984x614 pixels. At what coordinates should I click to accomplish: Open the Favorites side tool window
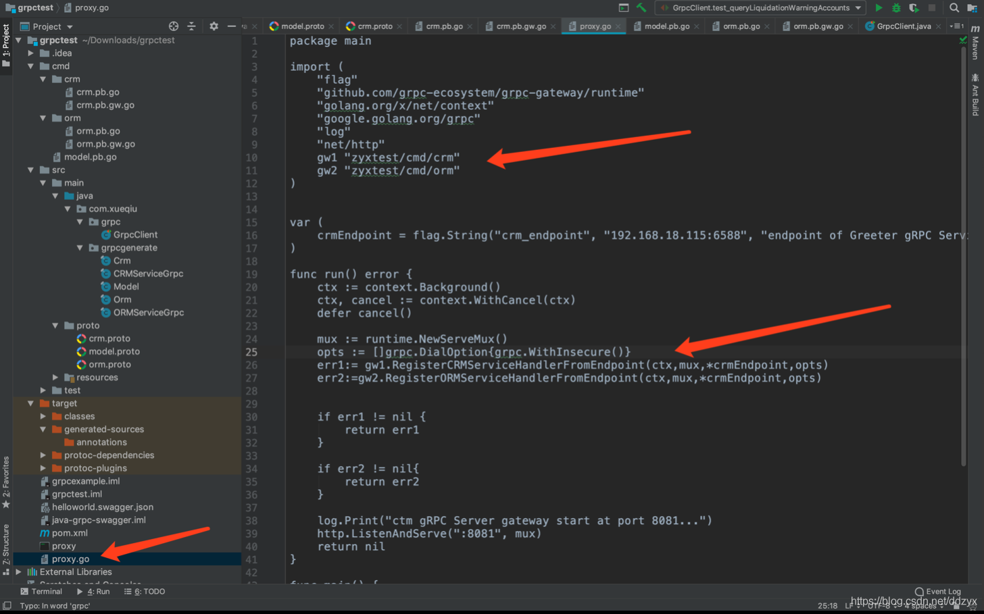(x=6, y=482)
